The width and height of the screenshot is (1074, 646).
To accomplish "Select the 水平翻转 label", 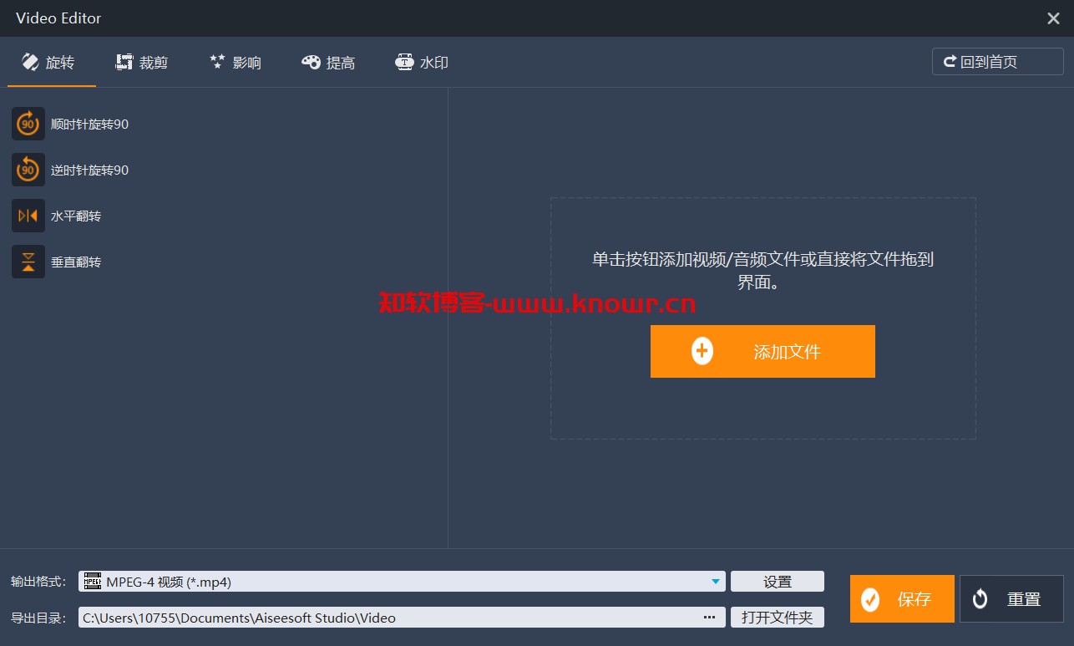I will (76, 216).
